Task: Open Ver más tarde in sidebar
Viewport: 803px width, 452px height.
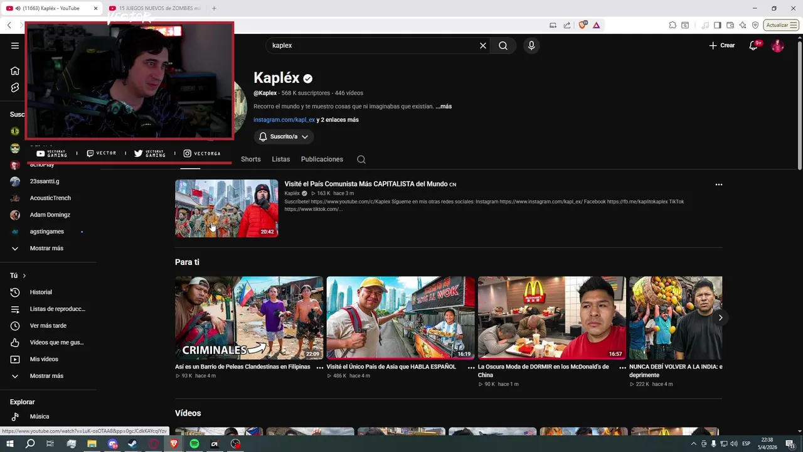Action: tap(49, 325)
